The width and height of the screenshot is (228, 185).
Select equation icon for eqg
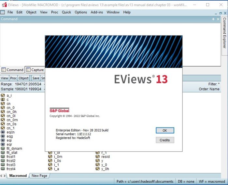click(x=3, y=136)
